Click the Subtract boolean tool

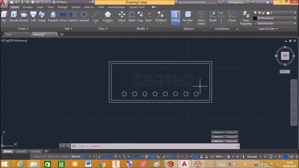[x=73, y=16]
